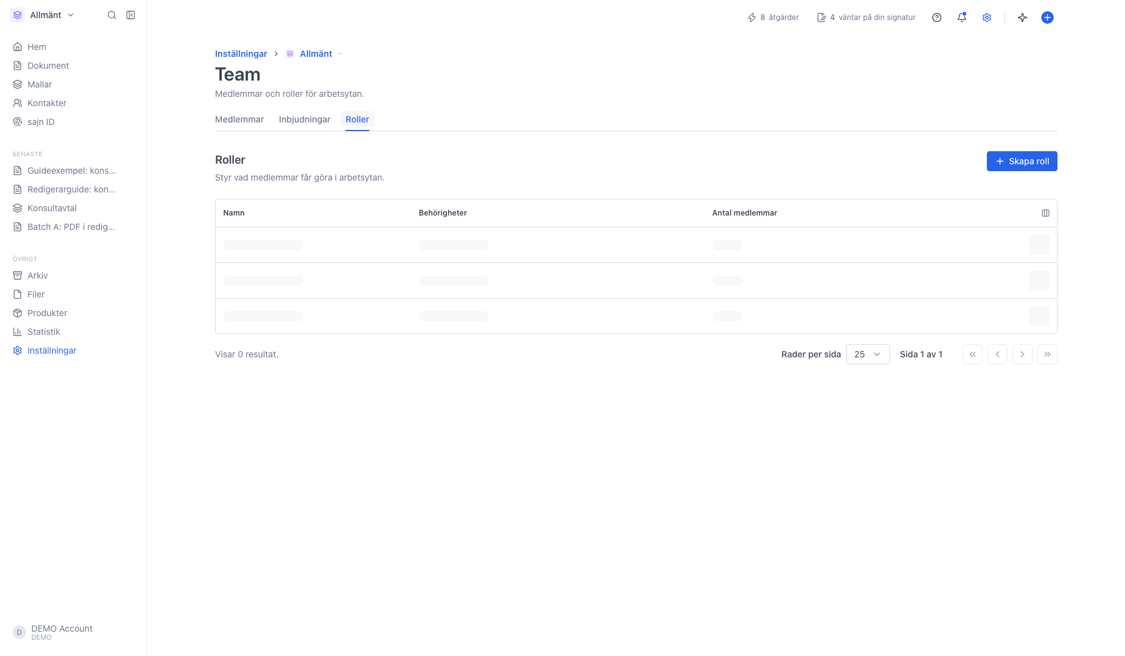Open the AI sparkle assistant icon

pyautogui.click(x=1022, y=17)
